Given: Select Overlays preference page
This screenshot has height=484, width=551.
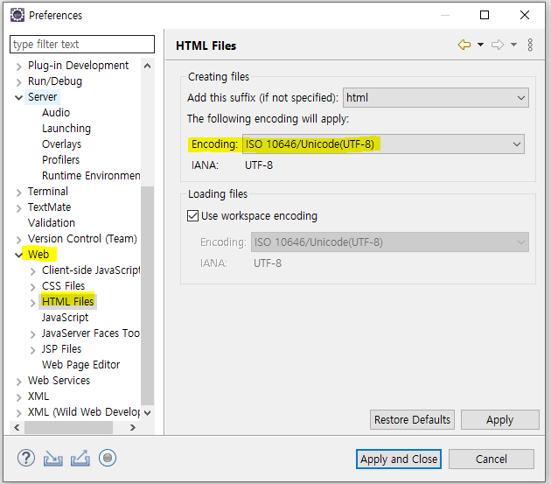Looking at the screenshot, I should (61, 144).
